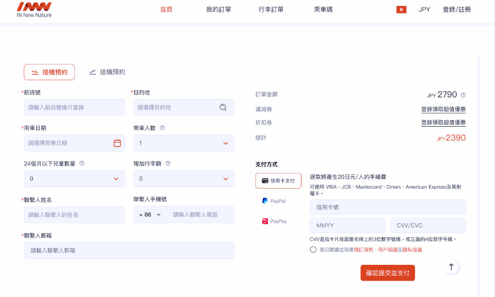This screenshot has height=297, width=495.
Task: Click 確認提交並支付 submit button
Action: click(x=388, y=273)
